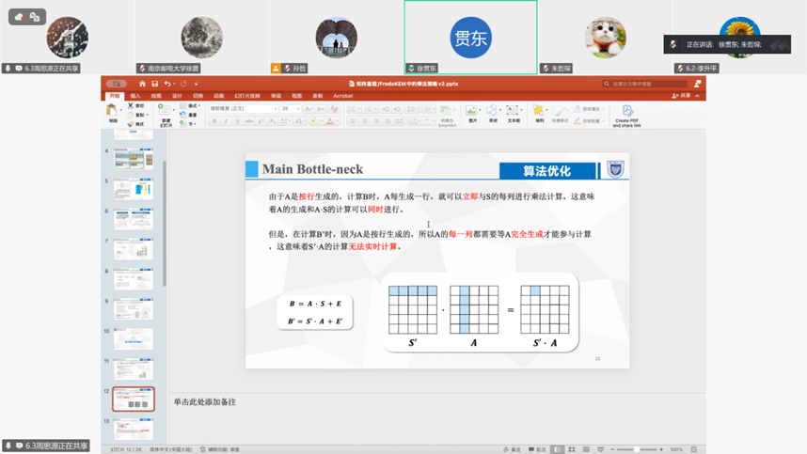
Task: Toggle italic formatting button
Action: (226, 121)
